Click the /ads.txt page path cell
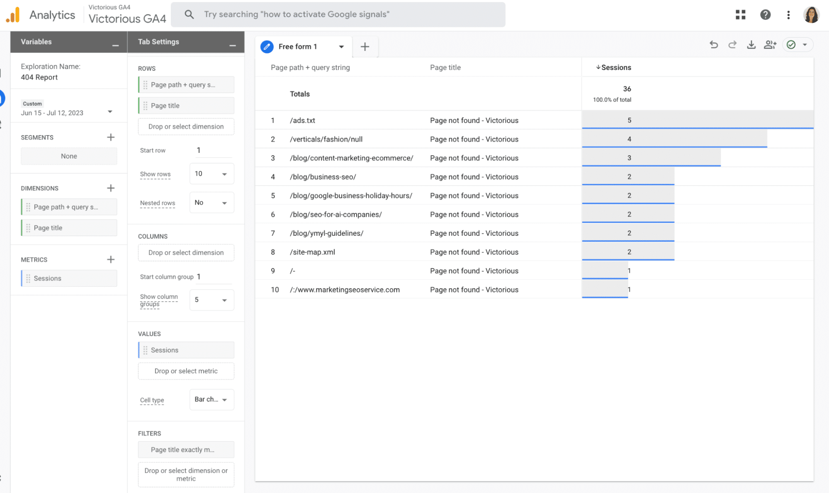Viewport: 829px width, 493px height. [302, 121]
